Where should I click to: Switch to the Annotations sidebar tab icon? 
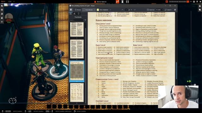(74, 13)
